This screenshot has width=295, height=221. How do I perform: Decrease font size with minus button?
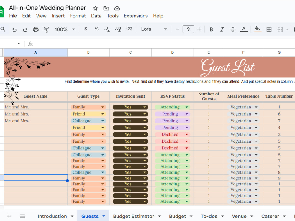click(x=177, y=29)
